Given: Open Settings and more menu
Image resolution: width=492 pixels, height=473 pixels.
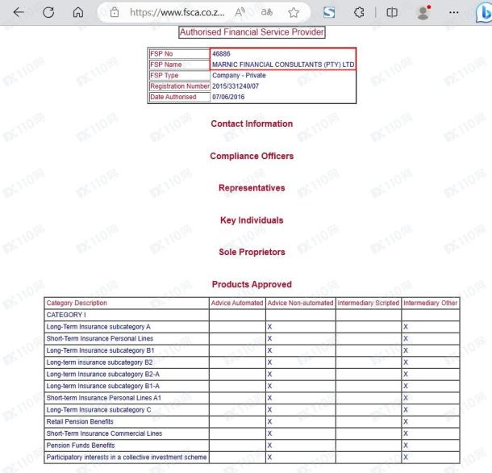Looking at the screenshot, I should pos(454,13).
